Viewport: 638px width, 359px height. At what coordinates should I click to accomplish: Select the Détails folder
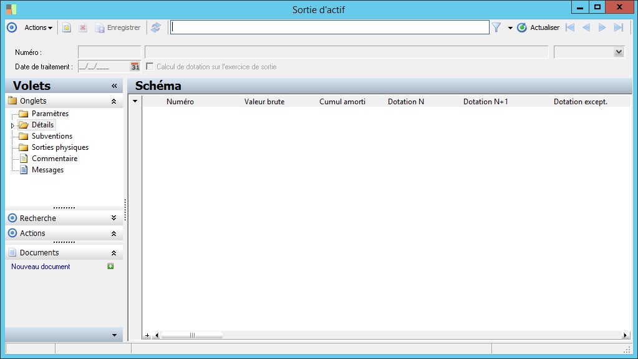[43, 125]
